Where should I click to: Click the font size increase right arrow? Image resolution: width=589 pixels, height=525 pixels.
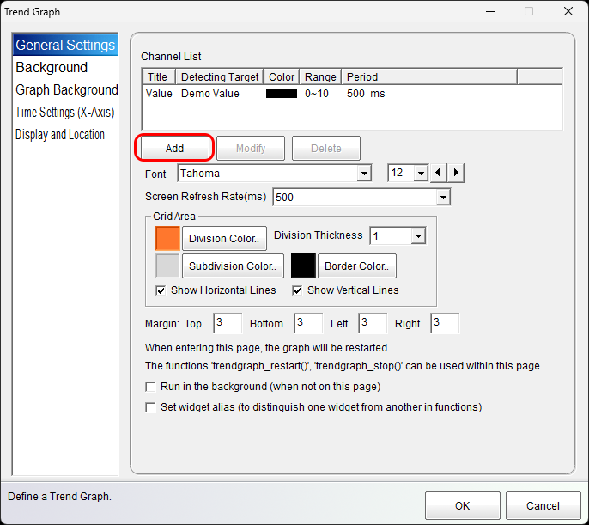(x=456, y=174)
